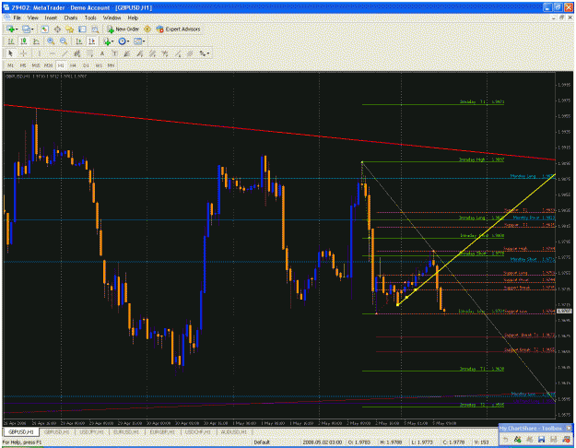Image resolution: width=576 pixels, height=448 pixels.
Task: Select the Vertical Line drawing tool
Action: 40,53
